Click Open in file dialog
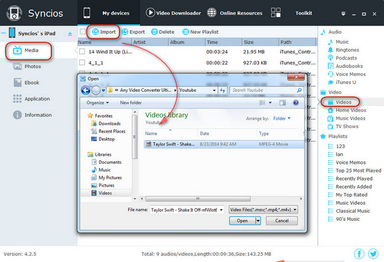This screenshot has height=262, width=384. 242,221
